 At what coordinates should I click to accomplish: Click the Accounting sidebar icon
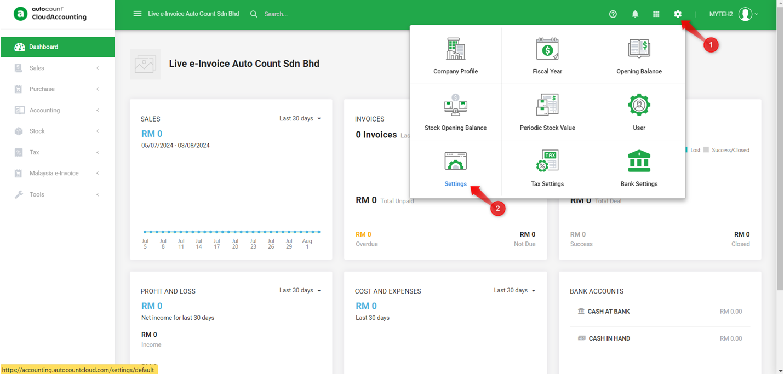point(20,110)
